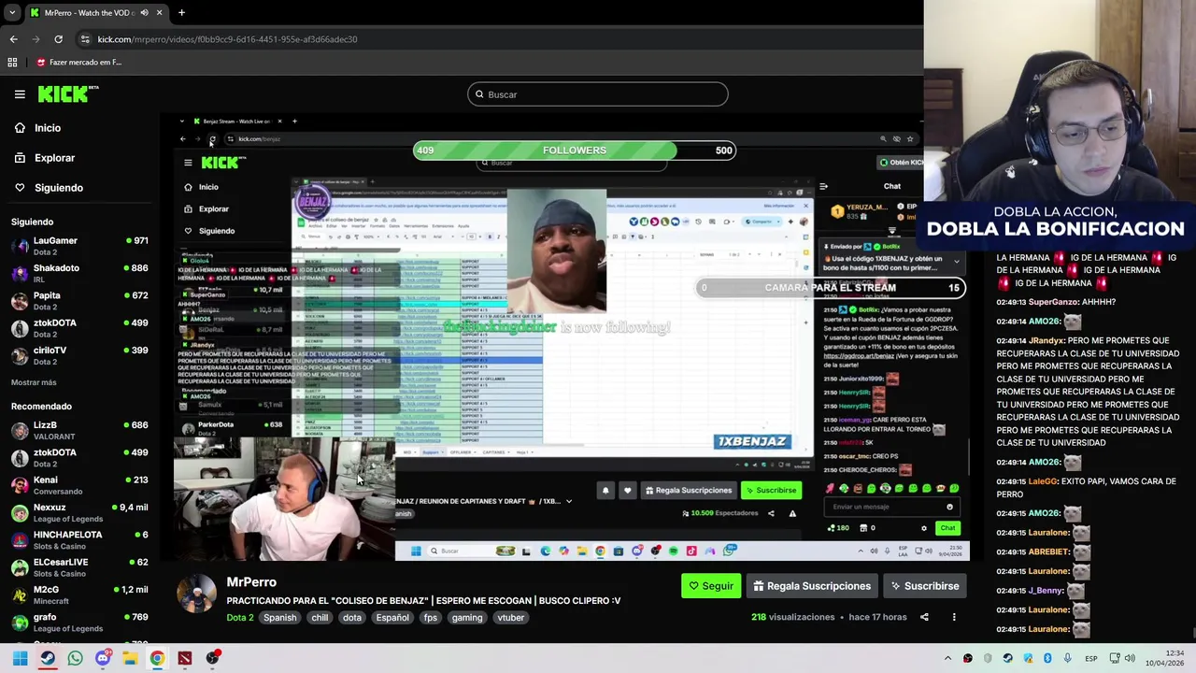Viewport: 1196px width, 673px height.
Task: Open OBS Studio from taskbar
Action: (213, 658)
